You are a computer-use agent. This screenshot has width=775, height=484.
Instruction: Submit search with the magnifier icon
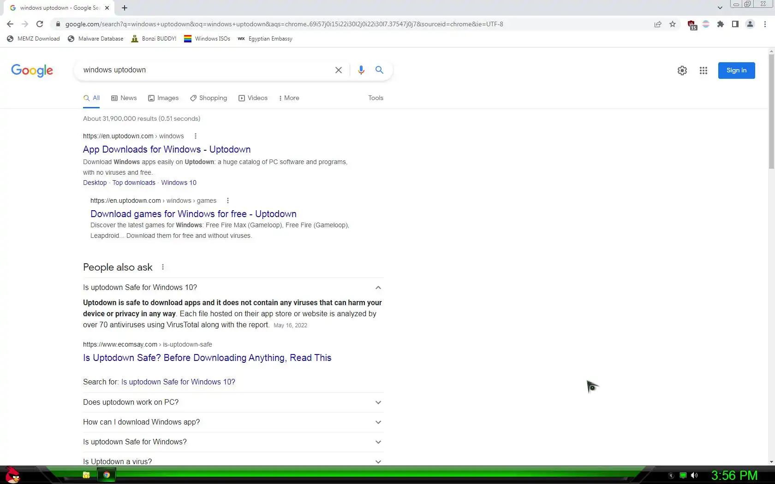[x=379, y=70]
